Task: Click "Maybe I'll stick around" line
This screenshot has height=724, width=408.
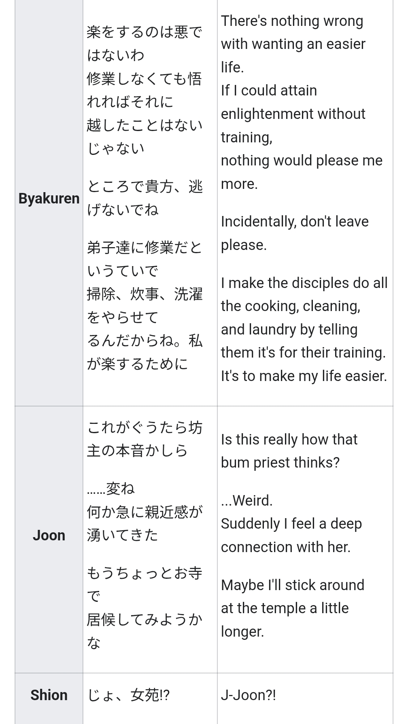Action: click(293, 585)
